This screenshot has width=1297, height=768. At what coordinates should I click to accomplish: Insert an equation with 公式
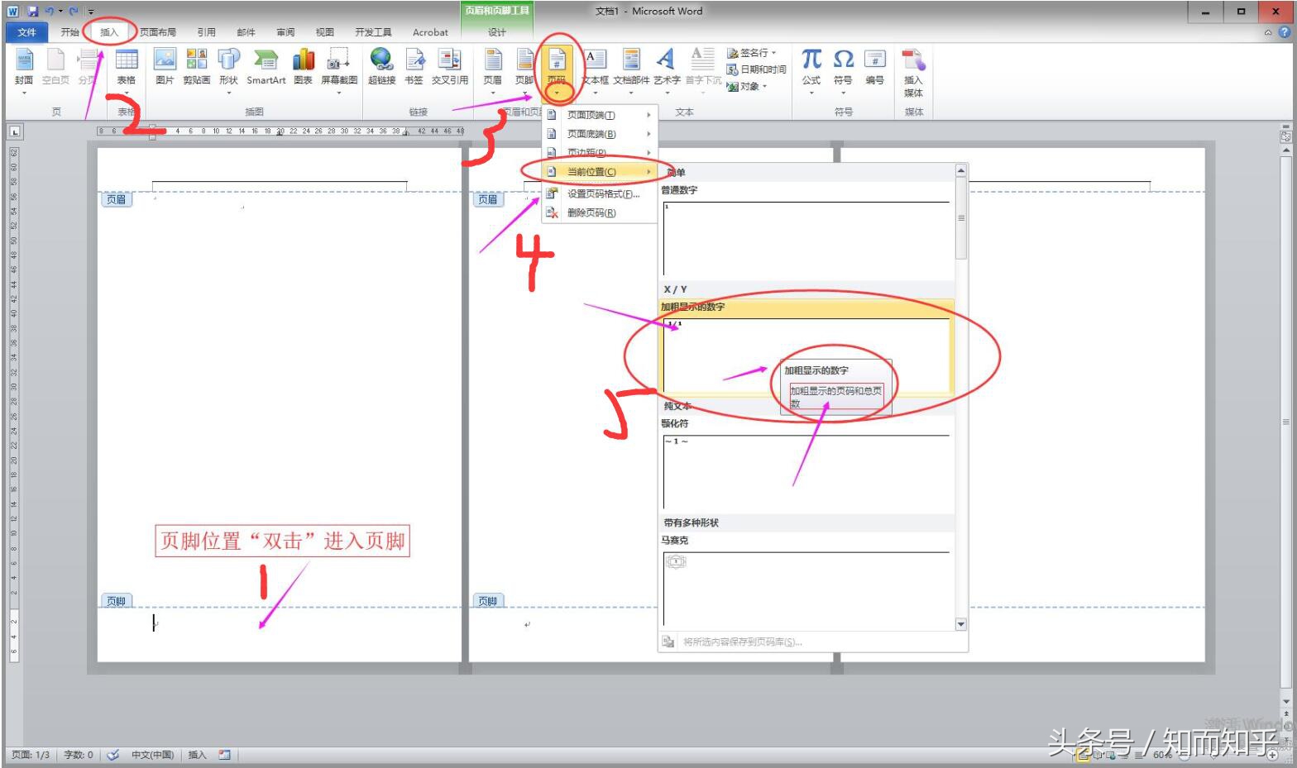811,70
